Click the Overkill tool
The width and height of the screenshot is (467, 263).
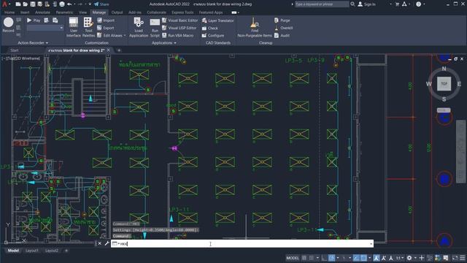click(x=284, y=28)
